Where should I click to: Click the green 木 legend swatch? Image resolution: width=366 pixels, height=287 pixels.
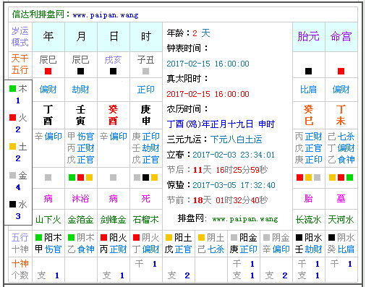click(12, 88)
